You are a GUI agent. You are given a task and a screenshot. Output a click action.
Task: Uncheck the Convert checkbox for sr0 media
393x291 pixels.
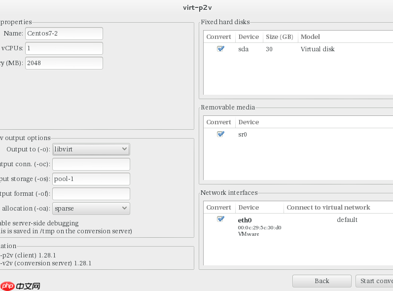pos(220,134)
